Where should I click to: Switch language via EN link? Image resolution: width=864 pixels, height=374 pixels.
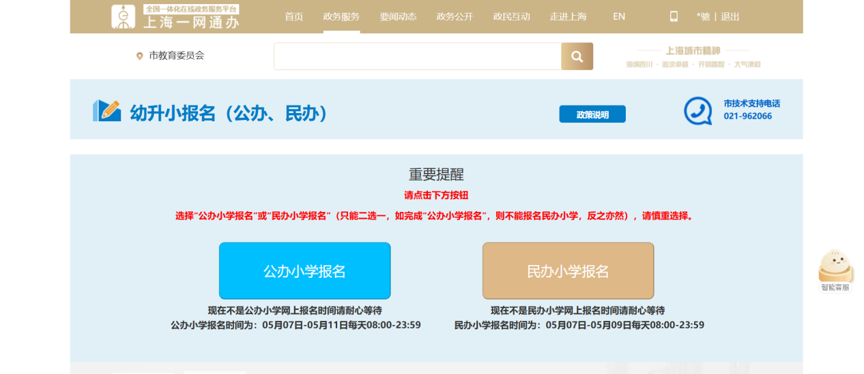[619, 16]
